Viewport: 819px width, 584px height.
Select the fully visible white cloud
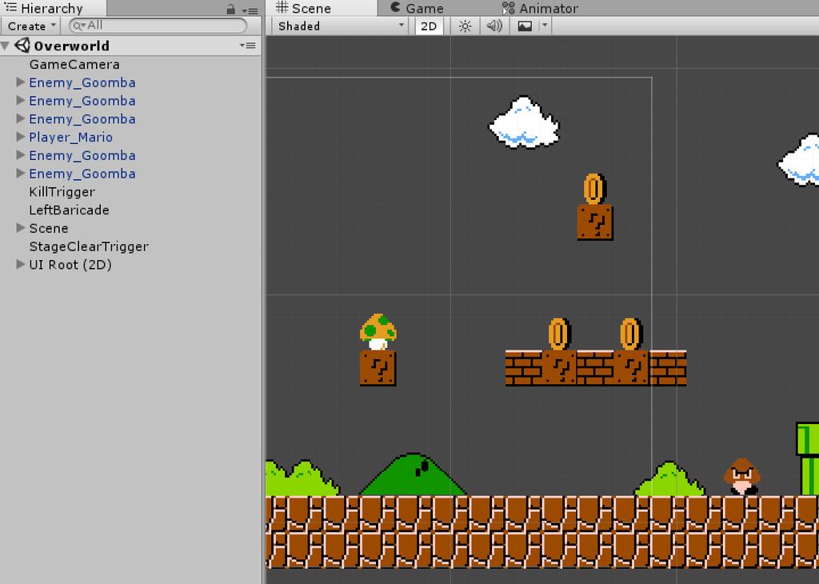(x=524, y=122)
